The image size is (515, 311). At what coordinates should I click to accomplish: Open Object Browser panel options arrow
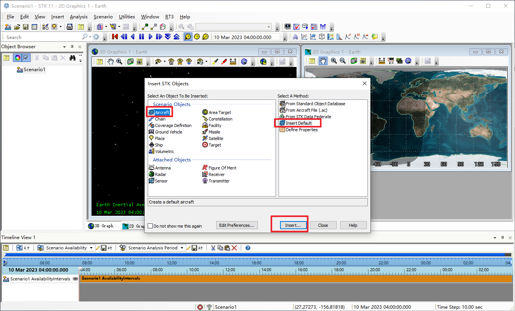(x=64, y=47)
